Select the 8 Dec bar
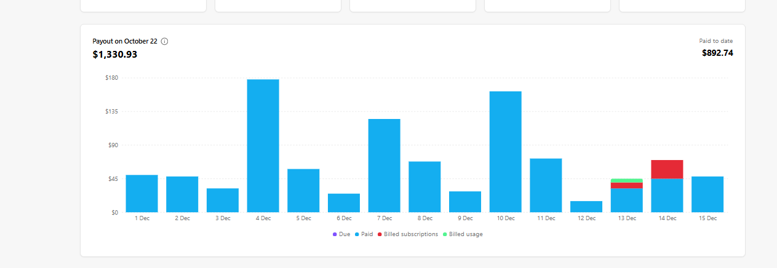Image resolution: width=777 pixels, height=268 pixels. pyautogui.click(x=424, y=187)
